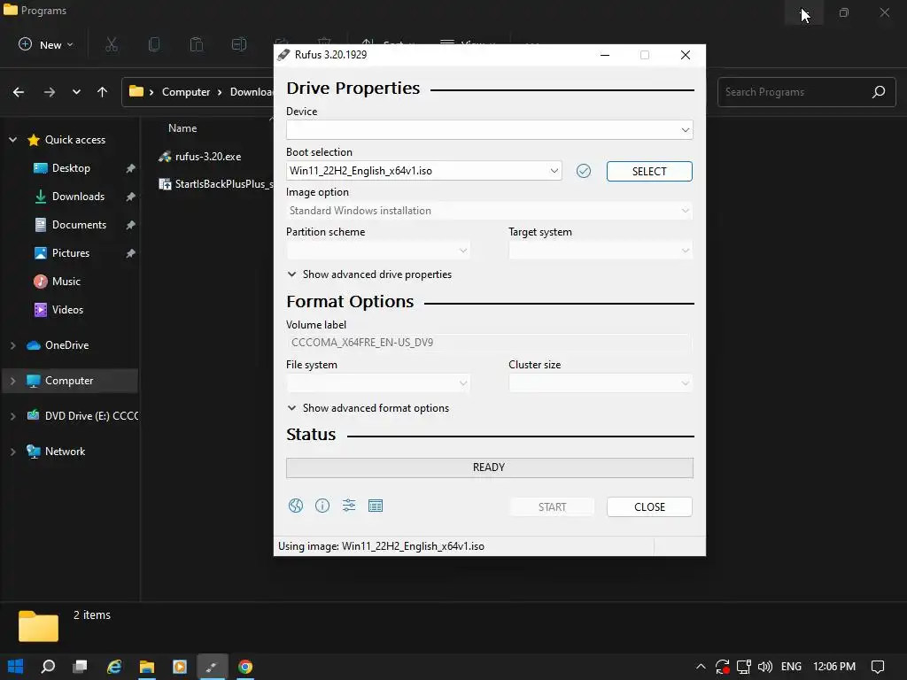
Task: Select Computer in navigation pane
Action: [69, 381]
